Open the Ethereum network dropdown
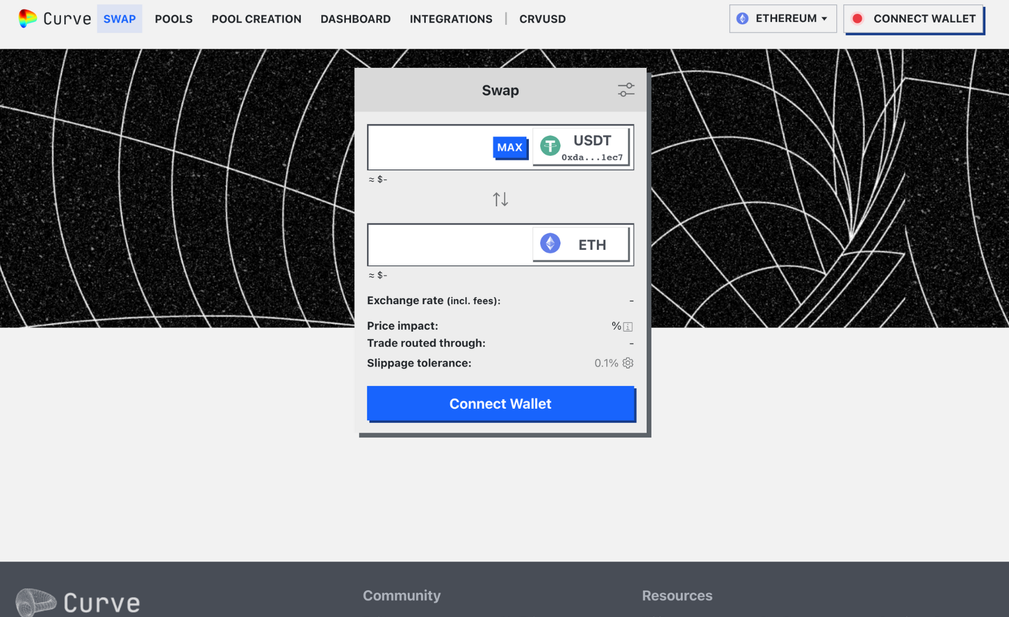This screenshot has width=1009, height=617. click(x=783, y=19)
